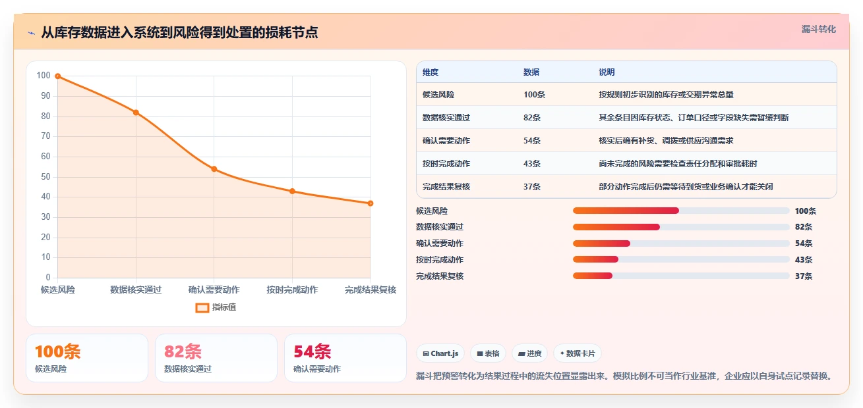
Task: Click the lightning icon beside the title
Action: click(31, 32)
